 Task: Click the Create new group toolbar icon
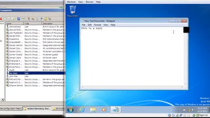point(33,19)
